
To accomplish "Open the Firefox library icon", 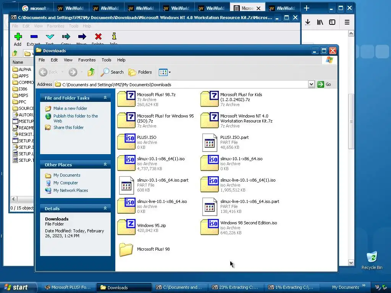I will coord(320,23).
